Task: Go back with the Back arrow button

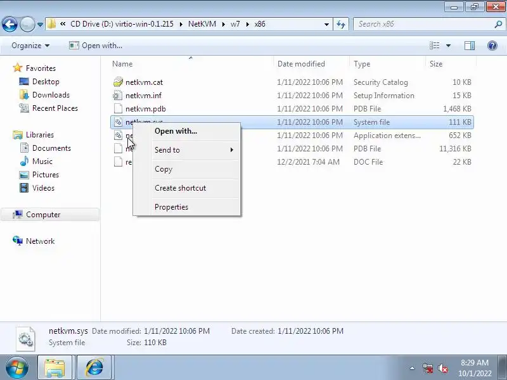Action: (10, 24)
